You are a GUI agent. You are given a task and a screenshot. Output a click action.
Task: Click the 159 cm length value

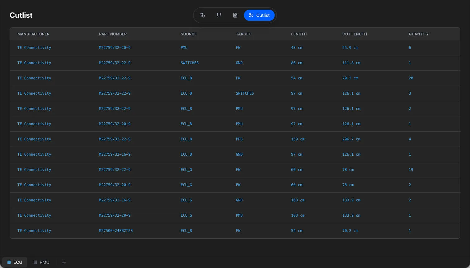point(298,139)
